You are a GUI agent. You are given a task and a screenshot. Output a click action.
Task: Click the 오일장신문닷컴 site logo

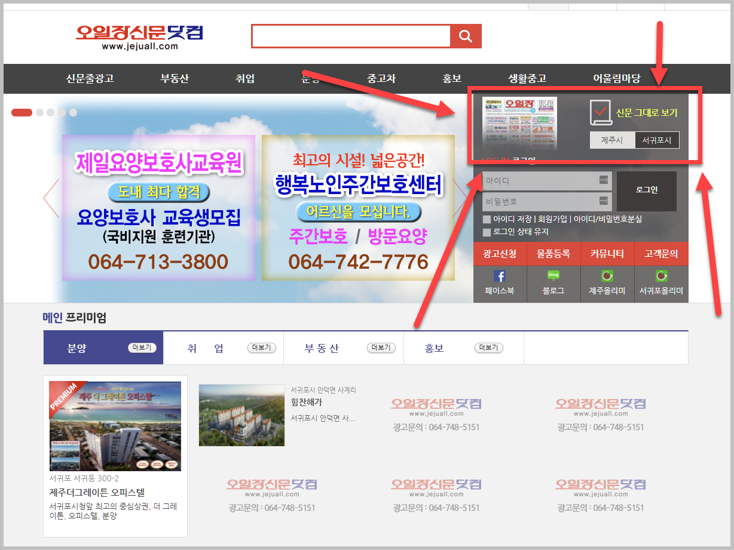140,37
